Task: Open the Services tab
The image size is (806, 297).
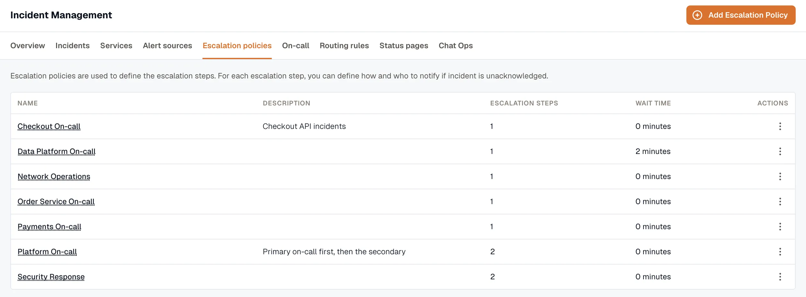Action: pos(116,46)
